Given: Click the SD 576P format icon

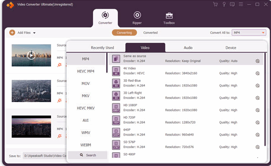Looking at the screenshot, I should [x=116, y=144].
